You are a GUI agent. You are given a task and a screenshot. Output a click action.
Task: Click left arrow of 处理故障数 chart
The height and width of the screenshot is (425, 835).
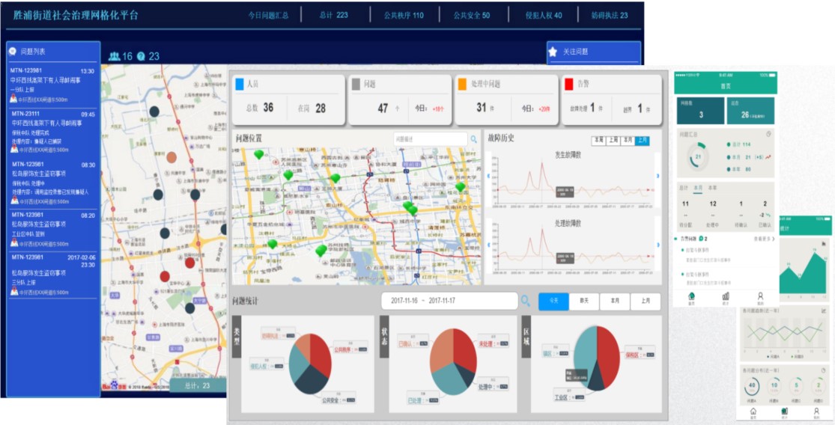click(488, 244)
